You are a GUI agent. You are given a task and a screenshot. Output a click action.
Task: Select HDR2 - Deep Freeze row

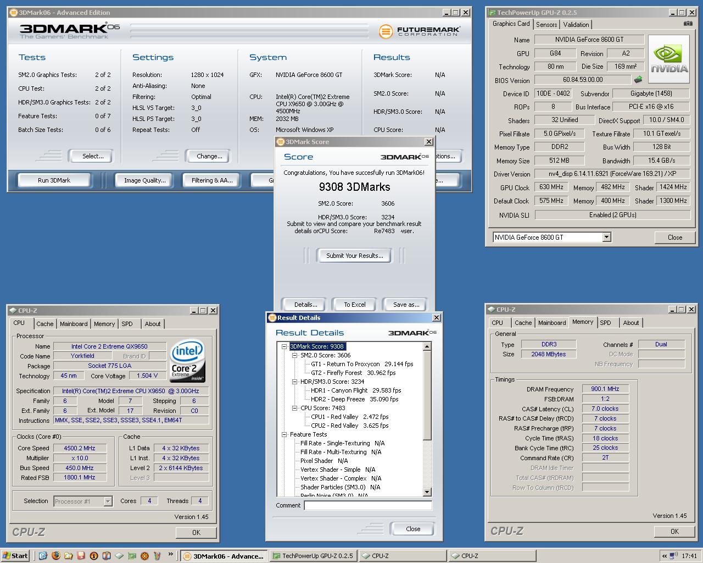coord(354,399)
